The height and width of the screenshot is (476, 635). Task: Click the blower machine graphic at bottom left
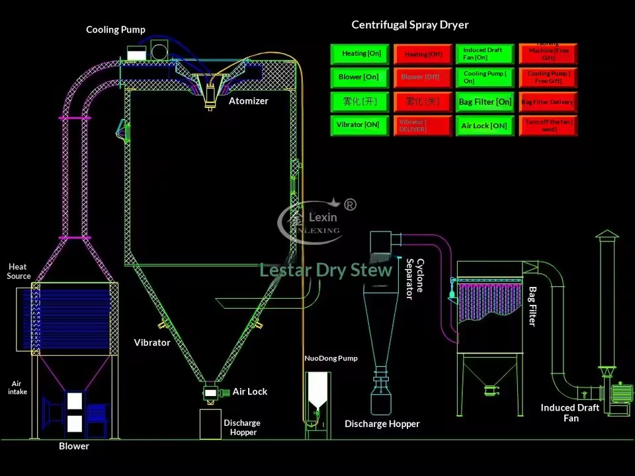75,413
